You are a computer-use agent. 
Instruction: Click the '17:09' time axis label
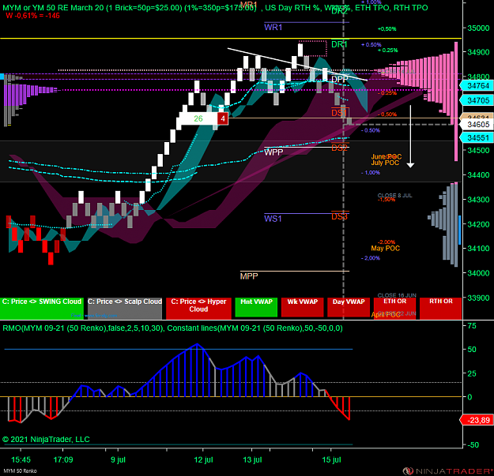[x=63, y=459]
